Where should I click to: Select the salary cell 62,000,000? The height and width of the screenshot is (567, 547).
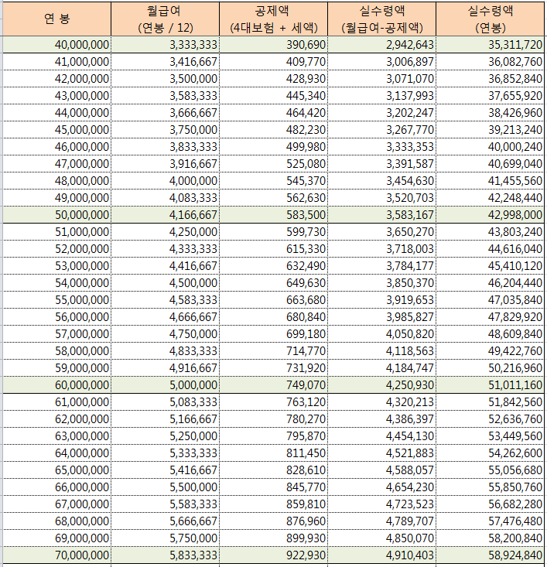[56, 418]
